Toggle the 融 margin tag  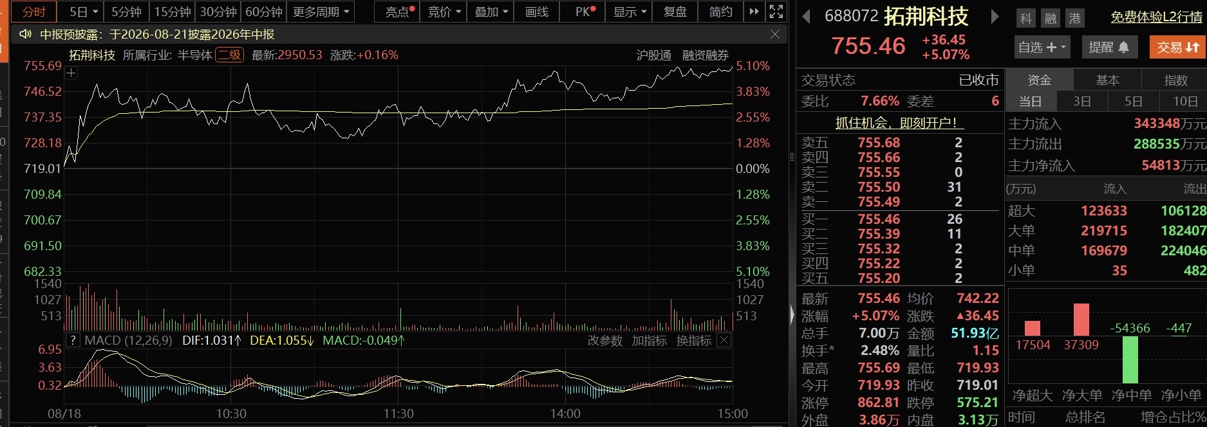pyautogui.click(x=1051, y=18)
